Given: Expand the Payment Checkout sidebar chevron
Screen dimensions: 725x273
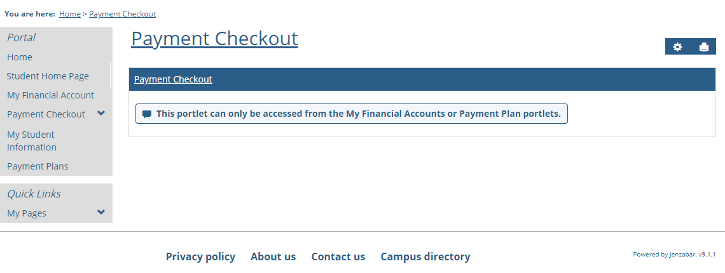Looking at the screenshot, I should pos(101,114).
